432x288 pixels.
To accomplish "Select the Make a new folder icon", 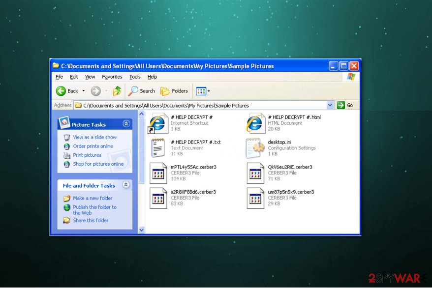I will pos(67,199).
